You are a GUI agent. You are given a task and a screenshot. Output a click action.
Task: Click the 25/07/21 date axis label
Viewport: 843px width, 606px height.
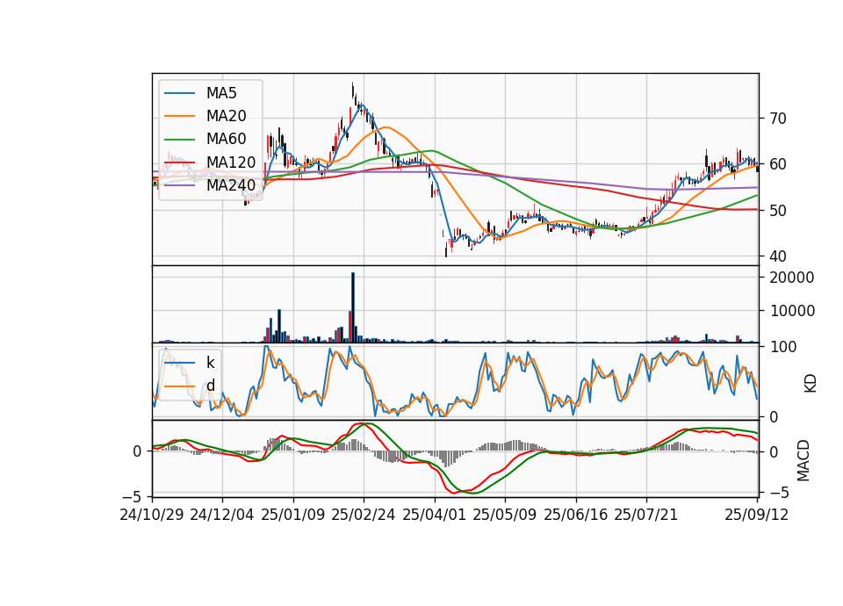pos(646,516)
